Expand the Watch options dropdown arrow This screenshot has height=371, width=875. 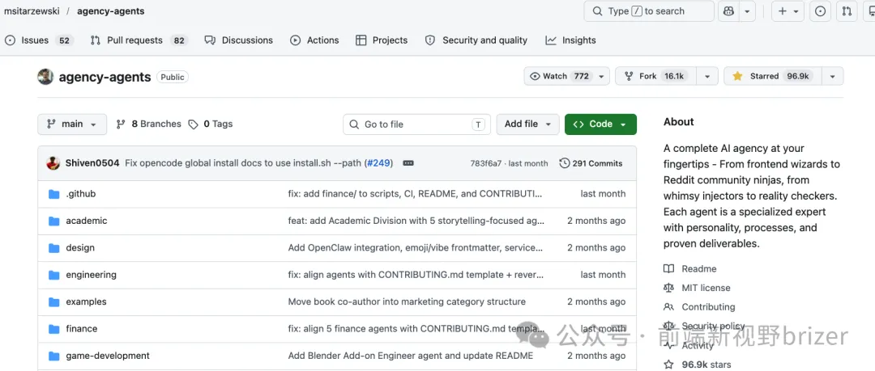click(601, 76)
